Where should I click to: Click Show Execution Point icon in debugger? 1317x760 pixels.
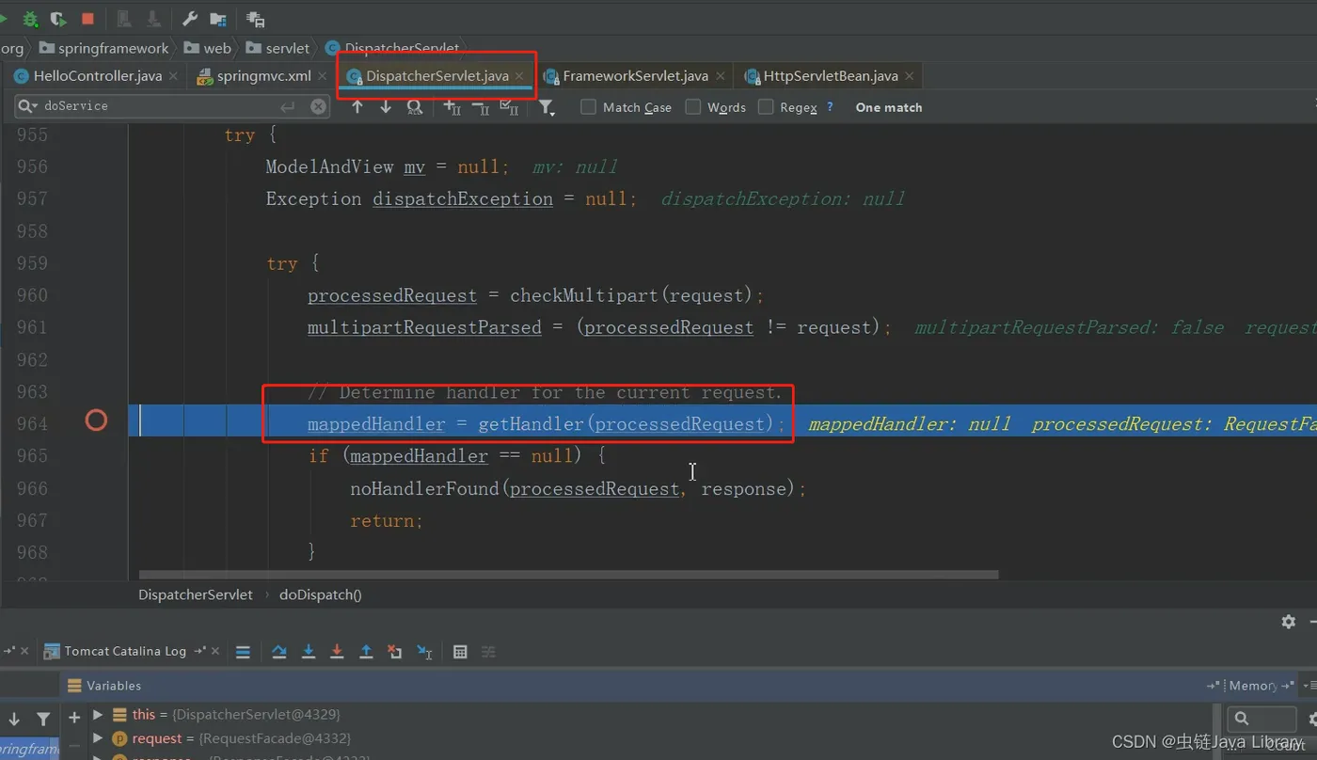point(243,652)
